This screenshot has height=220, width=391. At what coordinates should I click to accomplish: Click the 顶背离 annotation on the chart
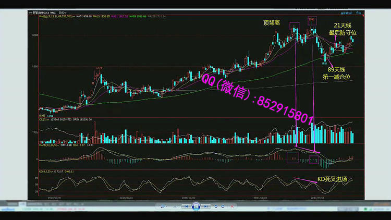pyautogui.click(x=272, y=23)
